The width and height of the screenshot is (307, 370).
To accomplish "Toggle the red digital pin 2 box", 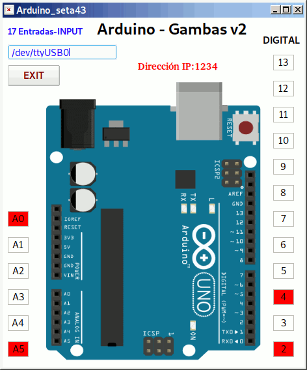I will [x=284, y=349].
